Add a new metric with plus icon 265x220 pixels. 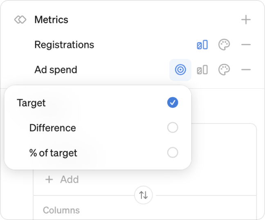[246, 20]
